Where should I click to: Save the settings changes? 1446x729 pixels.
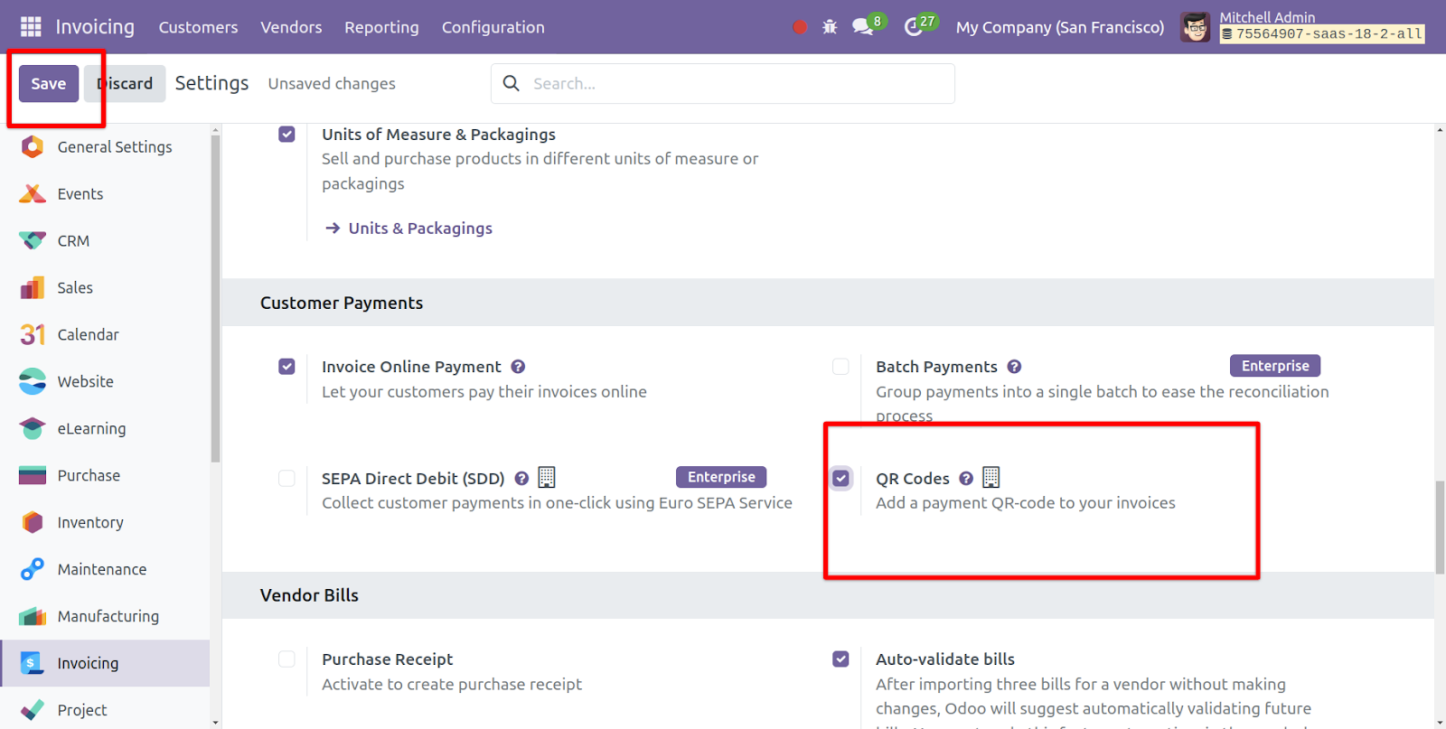[49, 83]
